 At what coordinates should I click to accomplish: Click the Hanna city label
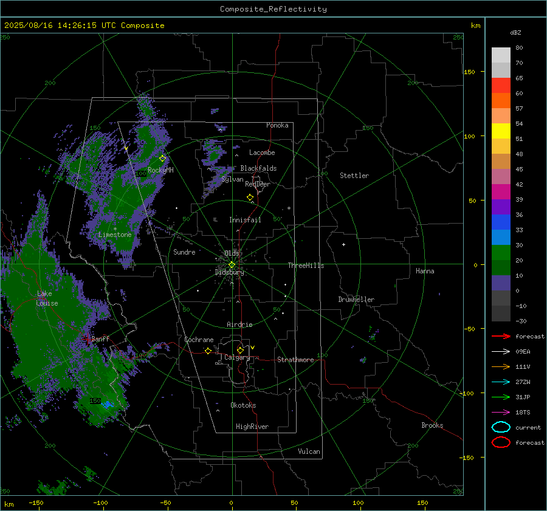tap(425, 271)
